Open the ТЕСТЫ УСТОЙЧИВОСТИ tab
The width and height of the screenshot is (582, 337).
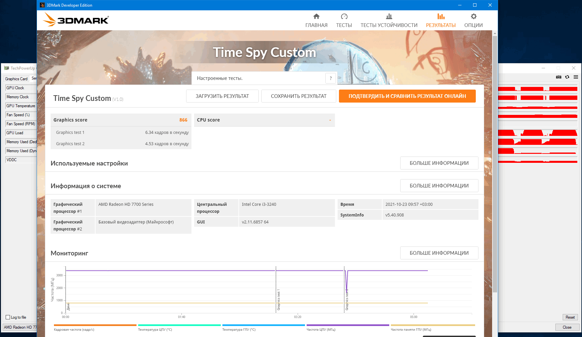click(x=389, y=21)
